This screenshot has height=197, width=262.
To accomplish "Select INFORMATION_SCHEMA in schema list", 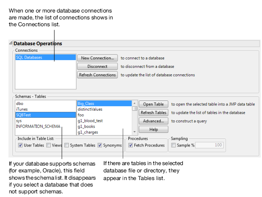I will 38,126.
